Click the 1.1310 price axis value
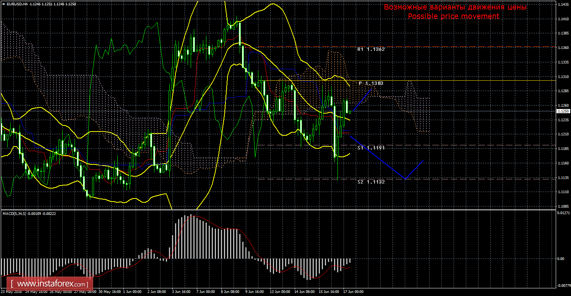Screen dimensions: 571x296 pos(563,76)
